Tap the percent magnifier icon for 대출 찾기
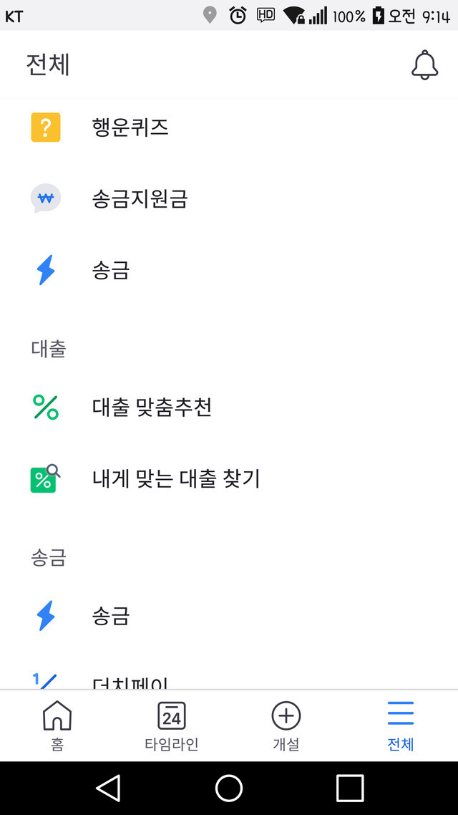 [x=45, y=478]
